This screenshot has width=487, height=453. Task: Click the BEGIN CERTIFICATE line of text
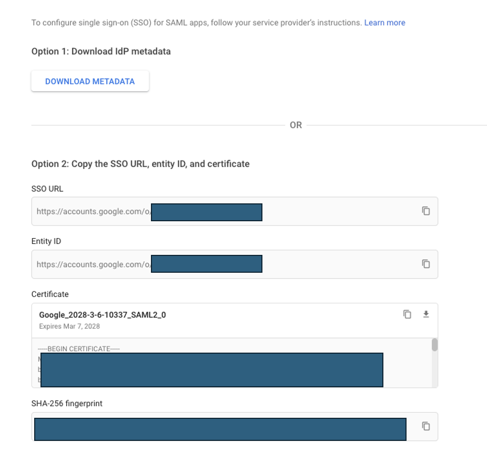pos(79,349)
